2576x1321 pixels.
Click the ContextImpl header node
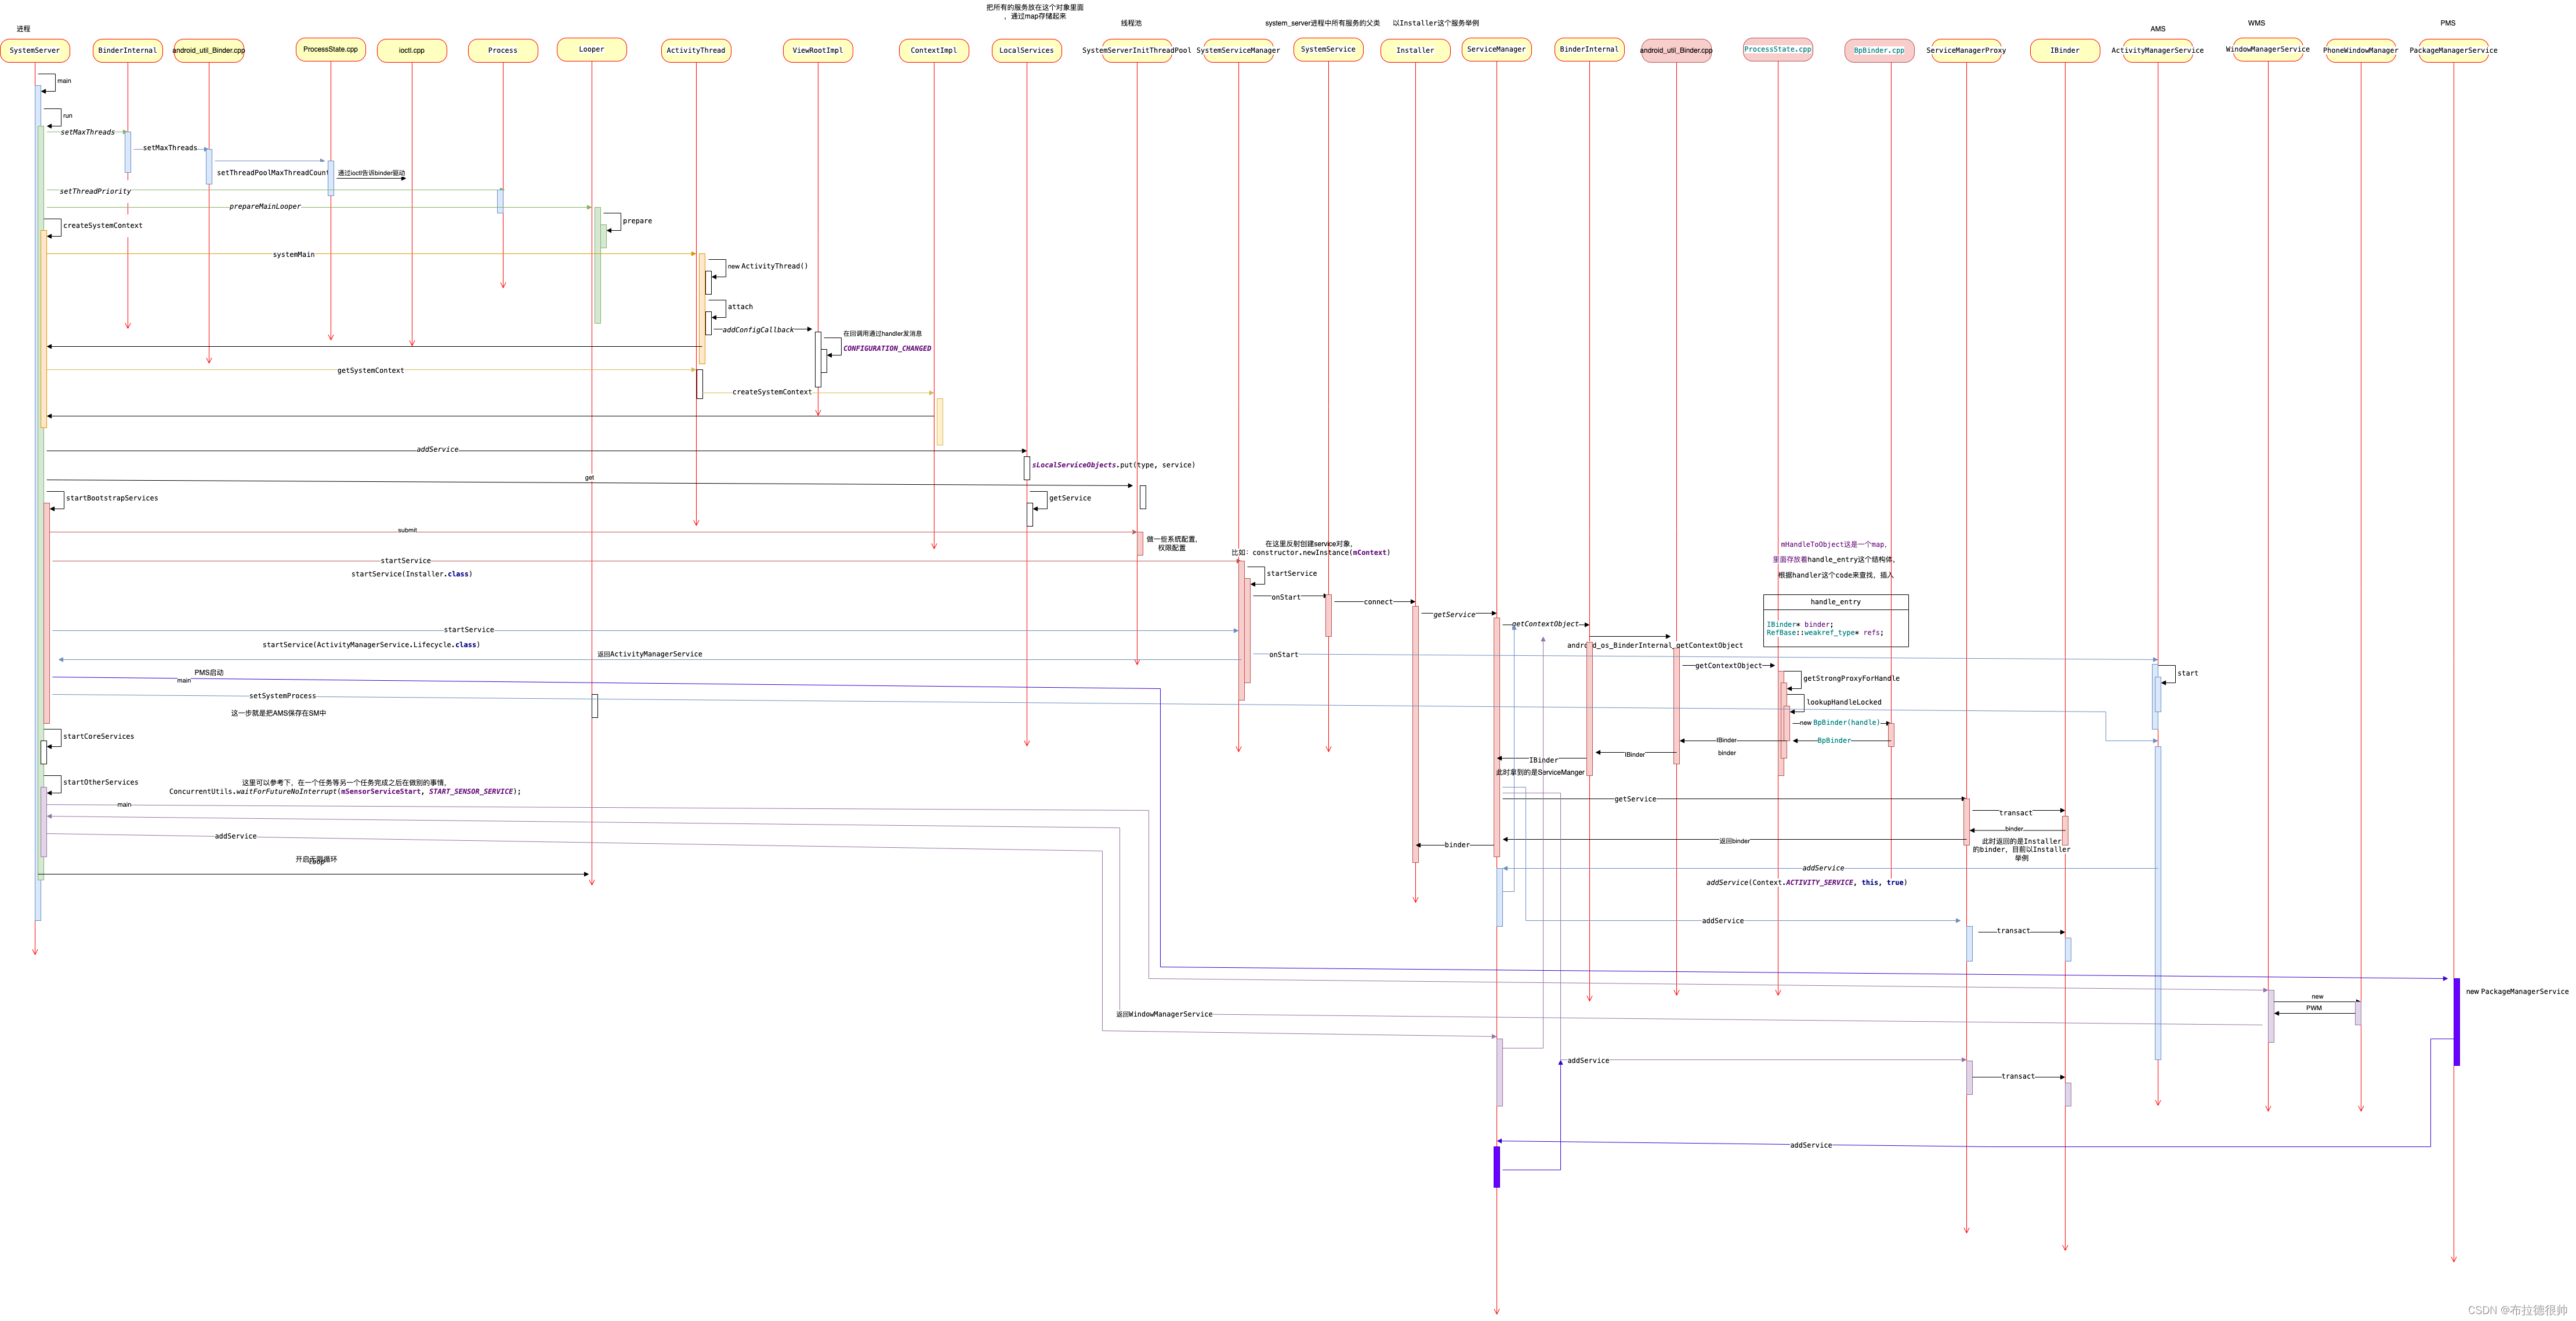933,50
